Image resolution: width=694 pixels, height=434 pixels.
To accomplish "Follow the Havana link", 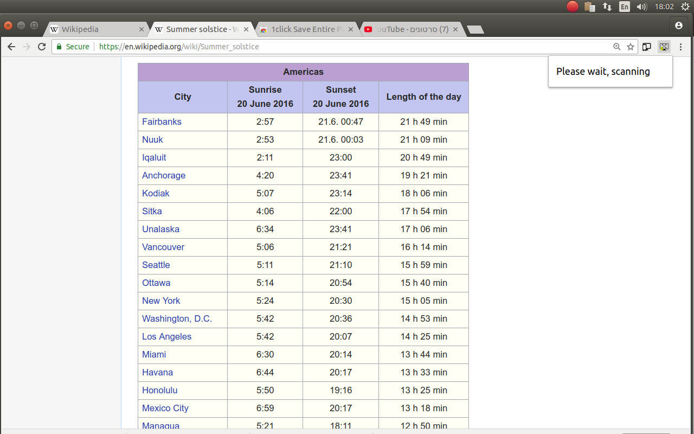I will (157, 372).
